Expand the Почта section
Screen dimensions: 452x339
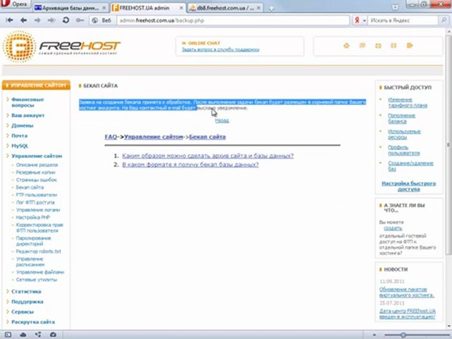(x=19, y=136)
